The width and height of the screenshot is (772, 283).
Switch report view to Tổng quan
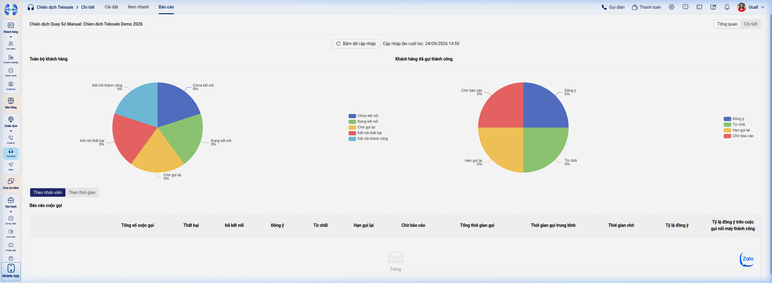pos(727,24)
